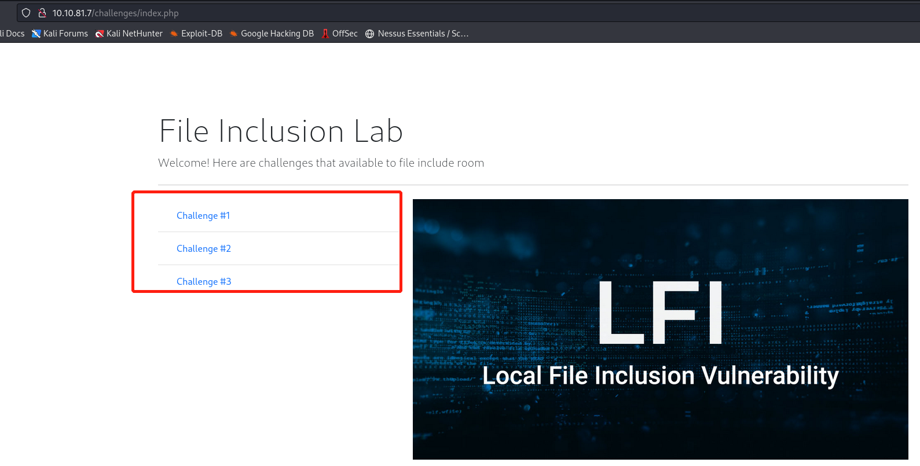Image resolution: width=920 pixels, height=466 pixels.
Task: Click the File Inclusion Lab heading
Action: click(x=281, y=131)
